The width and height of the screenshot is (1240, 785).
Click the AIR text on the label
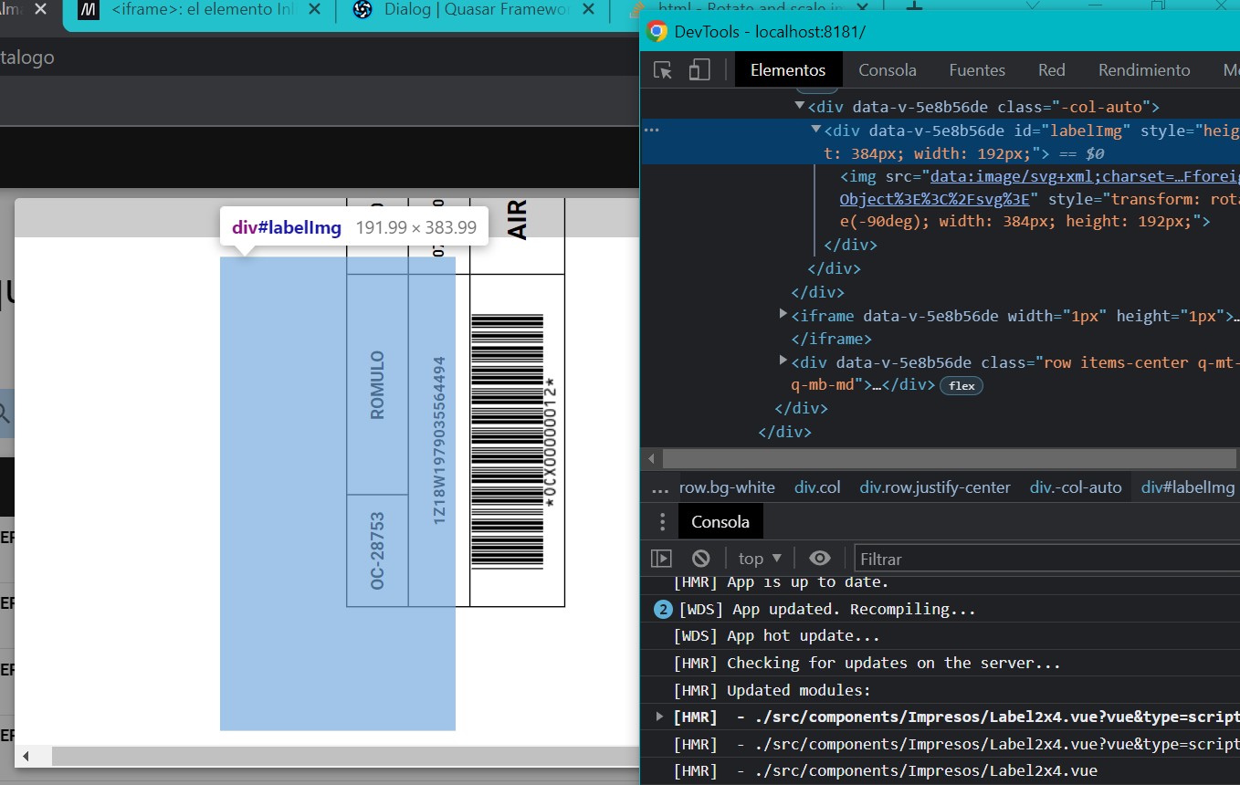click(x=518, y=220)
